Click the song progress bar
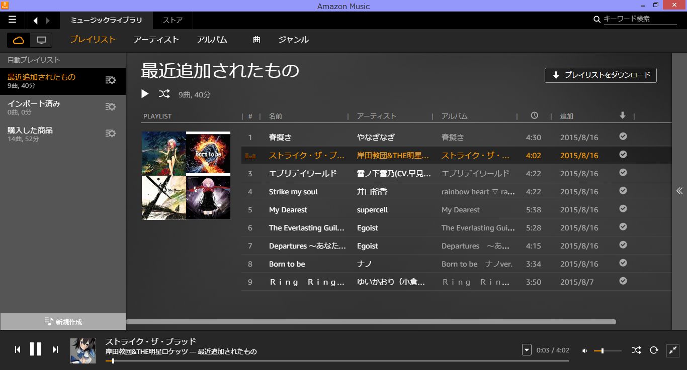Viewport: 687px width, 370px height. (337, 360)
